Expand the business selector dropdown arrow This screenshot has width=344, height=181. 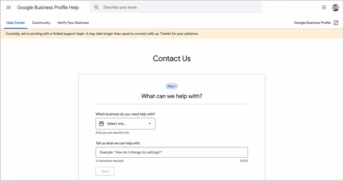click(x=150, y=124)
